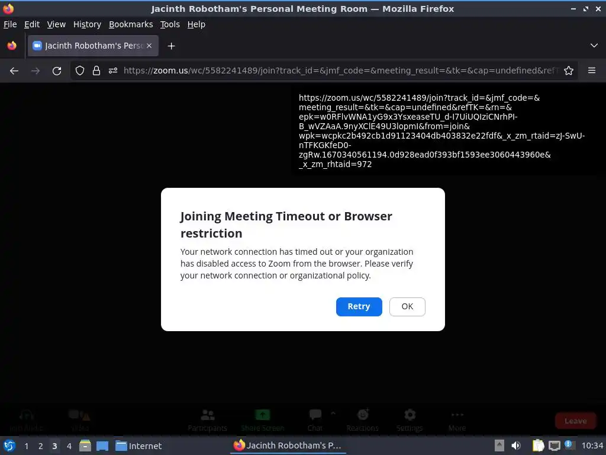Click the network connection tray icon
Image resolution: width=606 pixels, height=455 pixels.
[x=554, y=446]
